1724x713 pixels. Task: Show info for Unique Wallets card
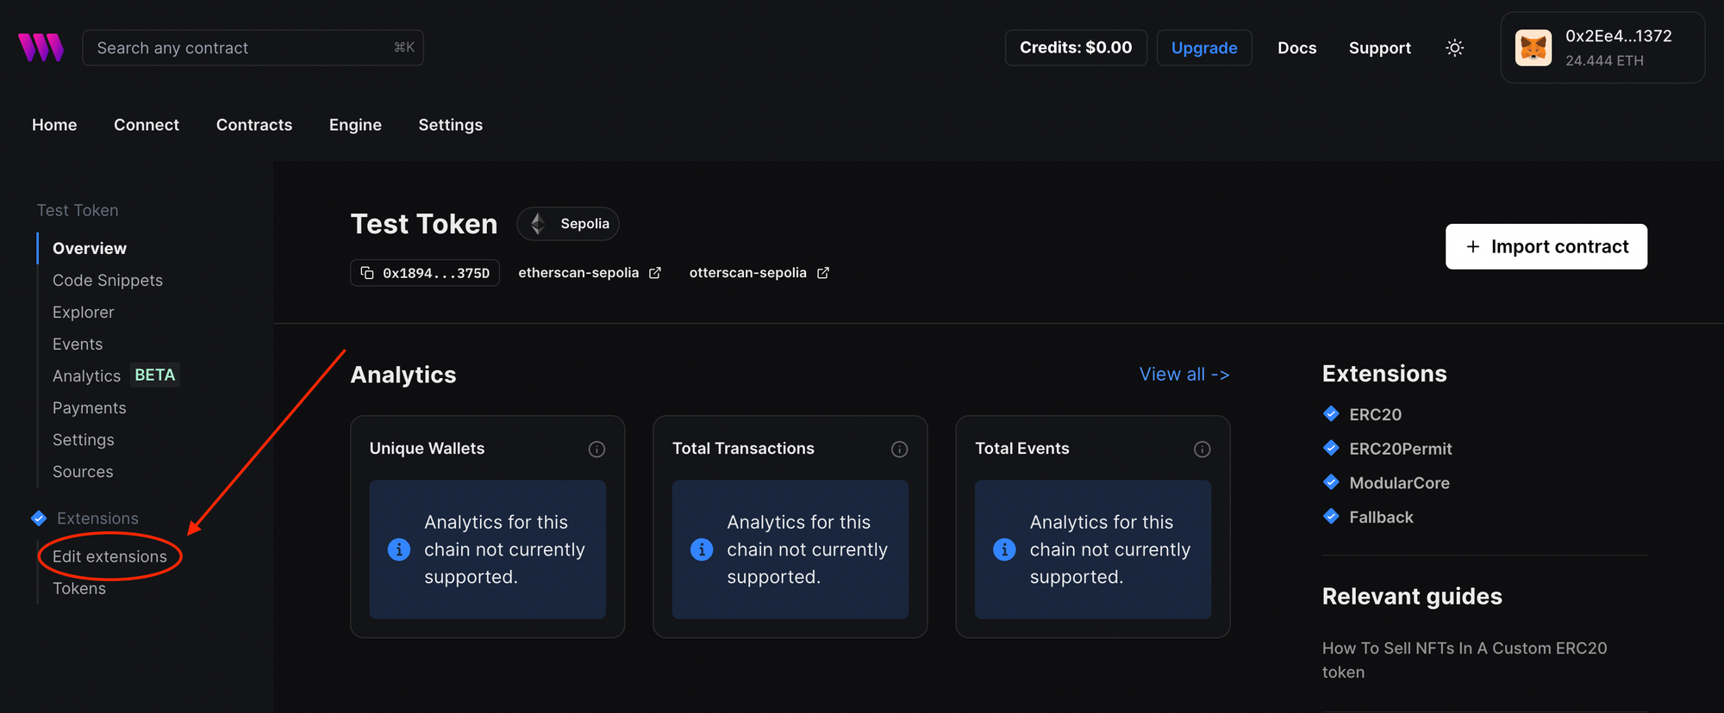[x=597, y=449]
